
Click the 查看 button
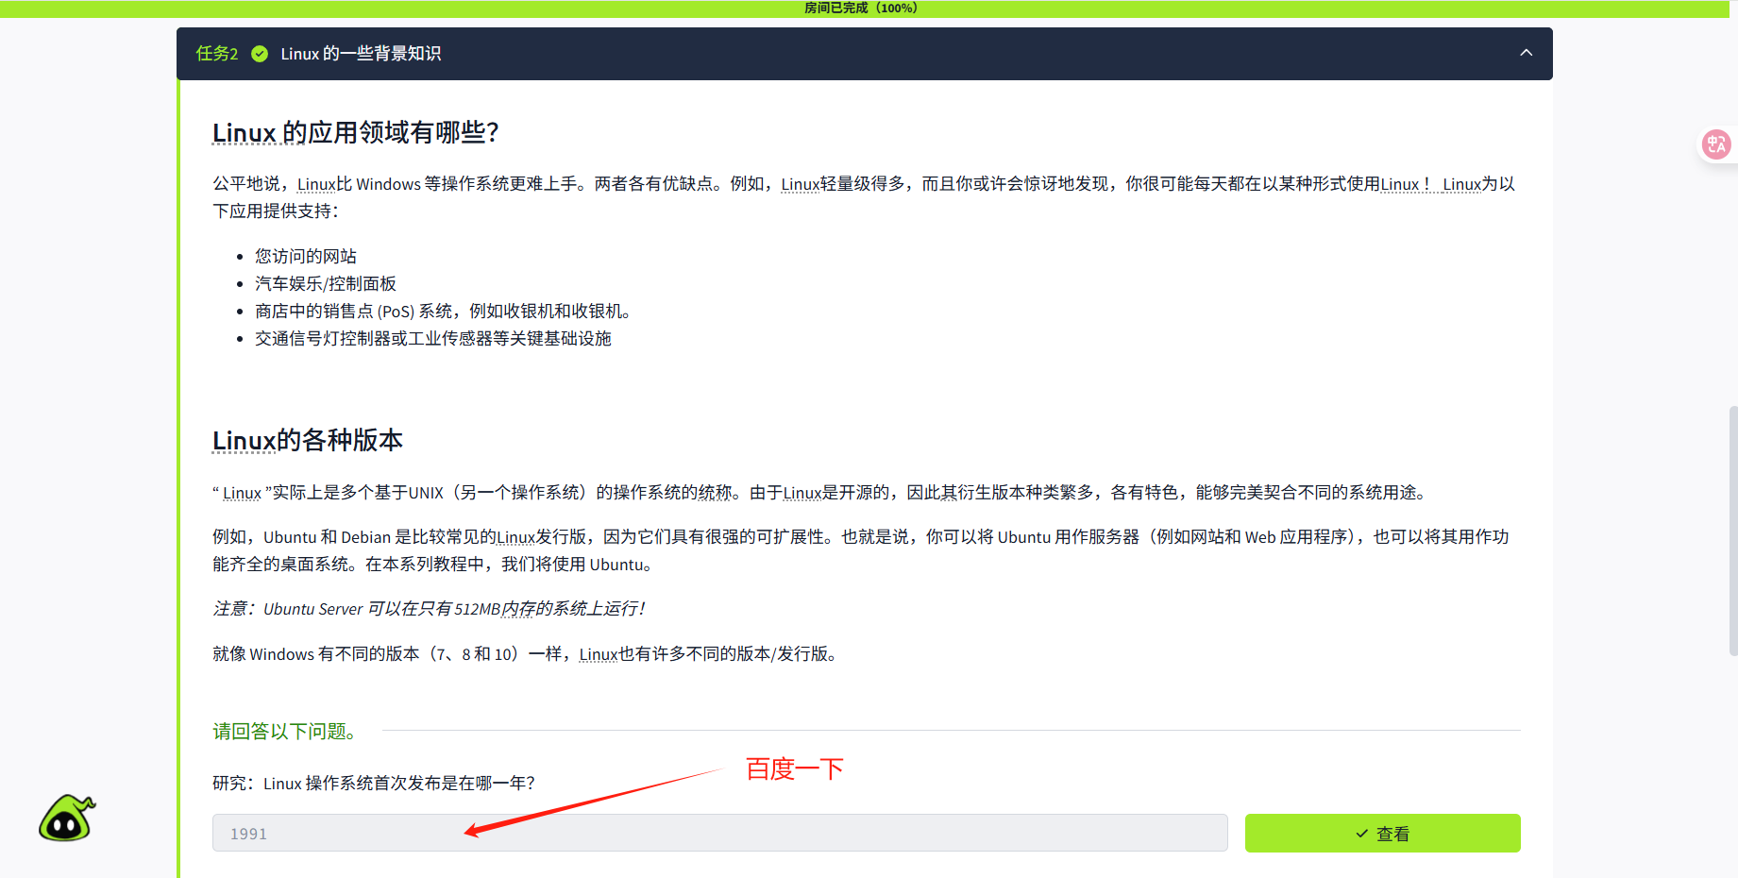click(1382, 833)
